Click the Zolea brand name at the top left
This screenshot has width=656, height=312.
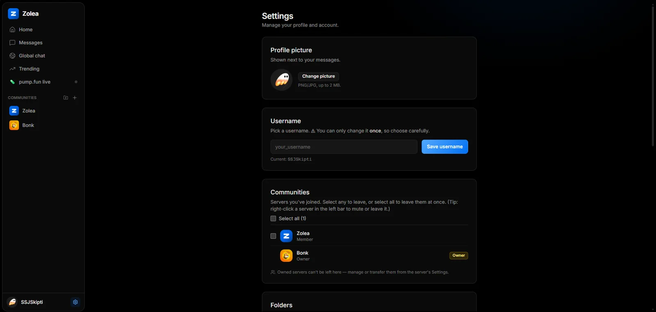click(x=30, y=14)
